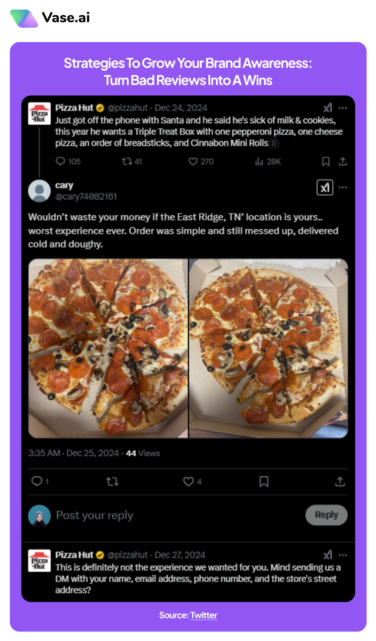Share the top Pizza Hut tweet
This screenshot has height=641, width=376.
click(x=342, y=161)
